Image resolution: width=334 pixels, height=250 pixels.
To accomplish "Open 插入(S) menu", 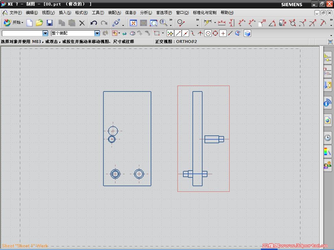I will coord(65,13).
